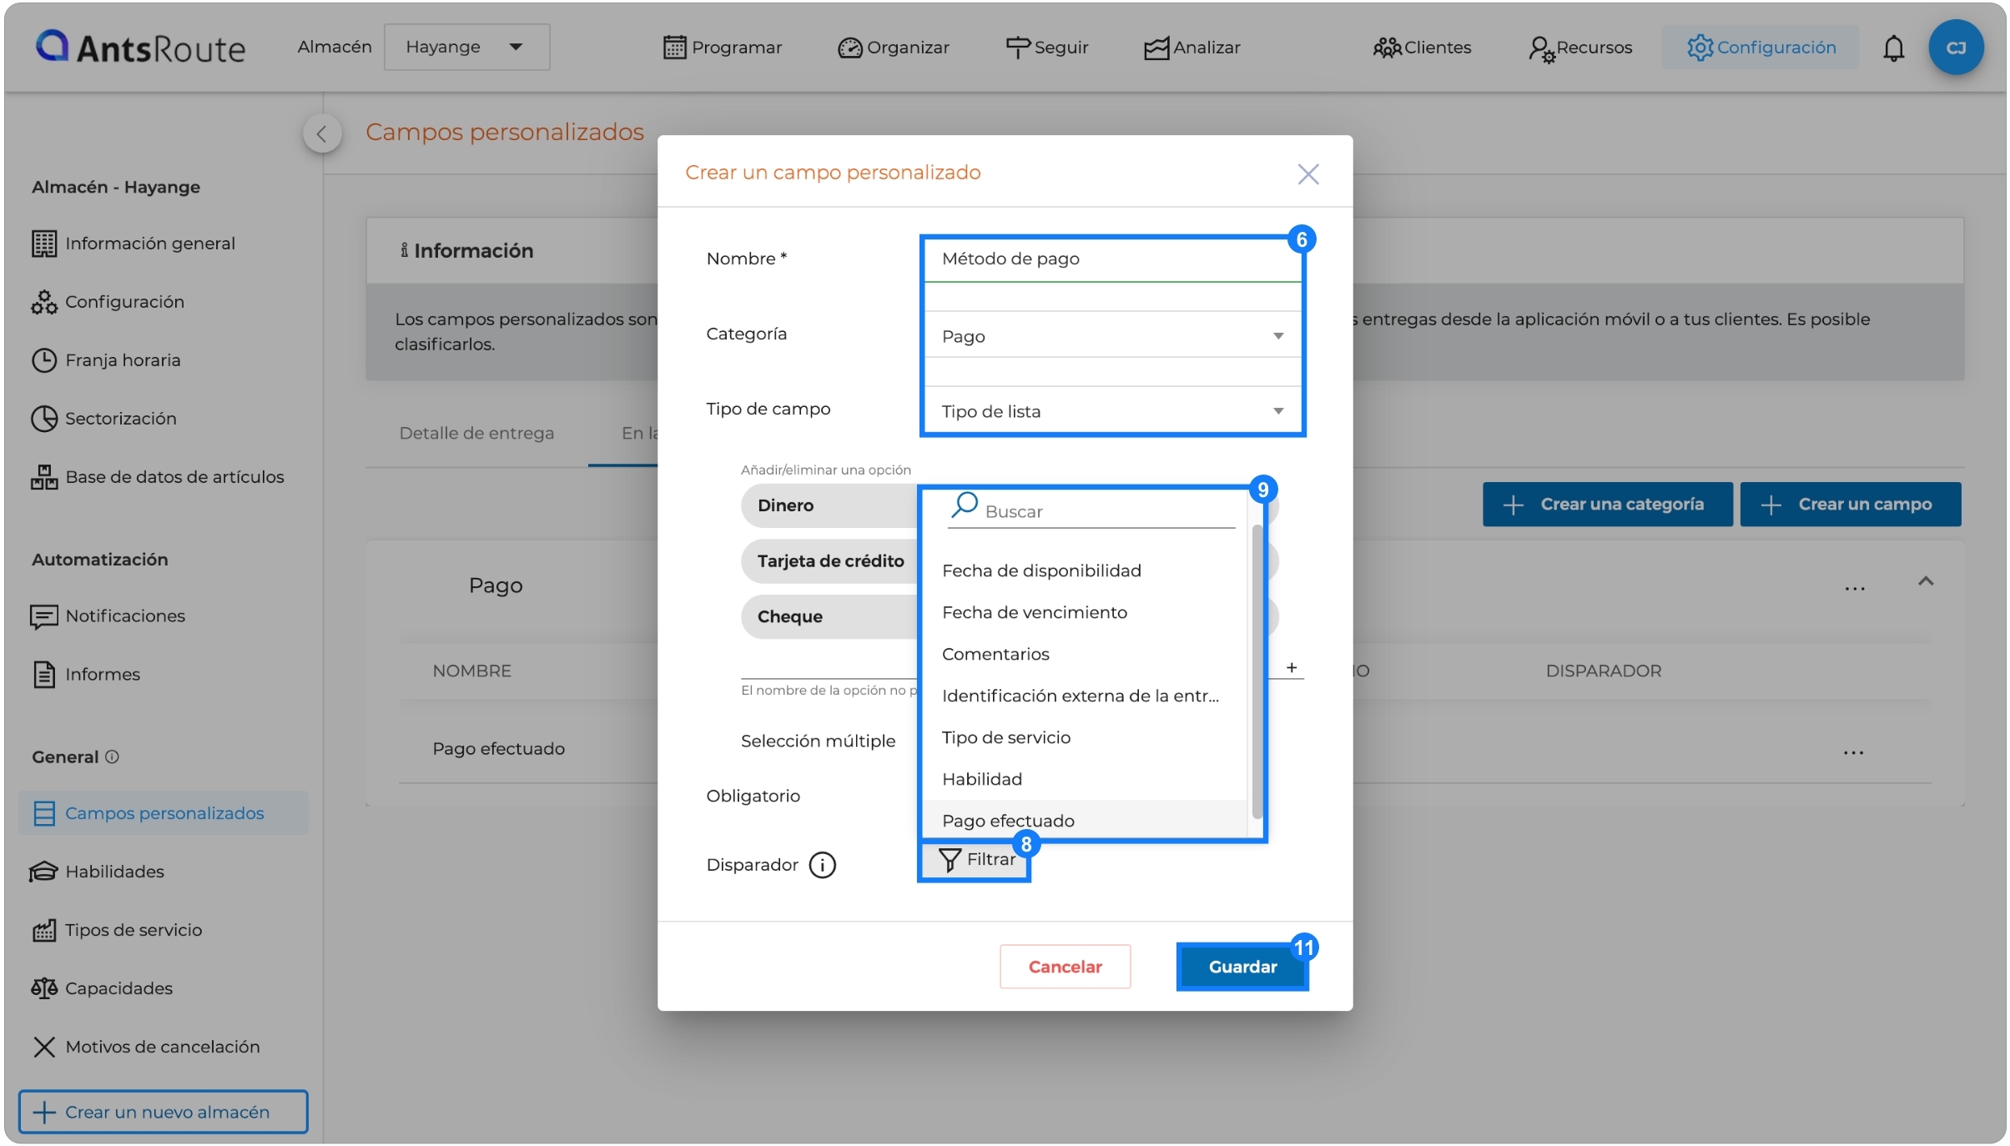Click the Capacidades scales icon
The width and height of the screenshot is (2010, 1146).
pyautogui.click(x=44, y=988)
